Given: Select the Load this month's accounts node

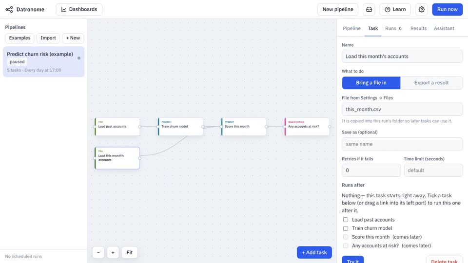Looking at the screenshot, I should (117, 158).
